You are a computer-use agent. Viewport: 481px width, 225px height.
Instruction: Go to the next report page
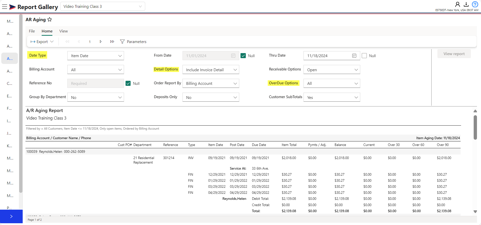tap(101, 42)
